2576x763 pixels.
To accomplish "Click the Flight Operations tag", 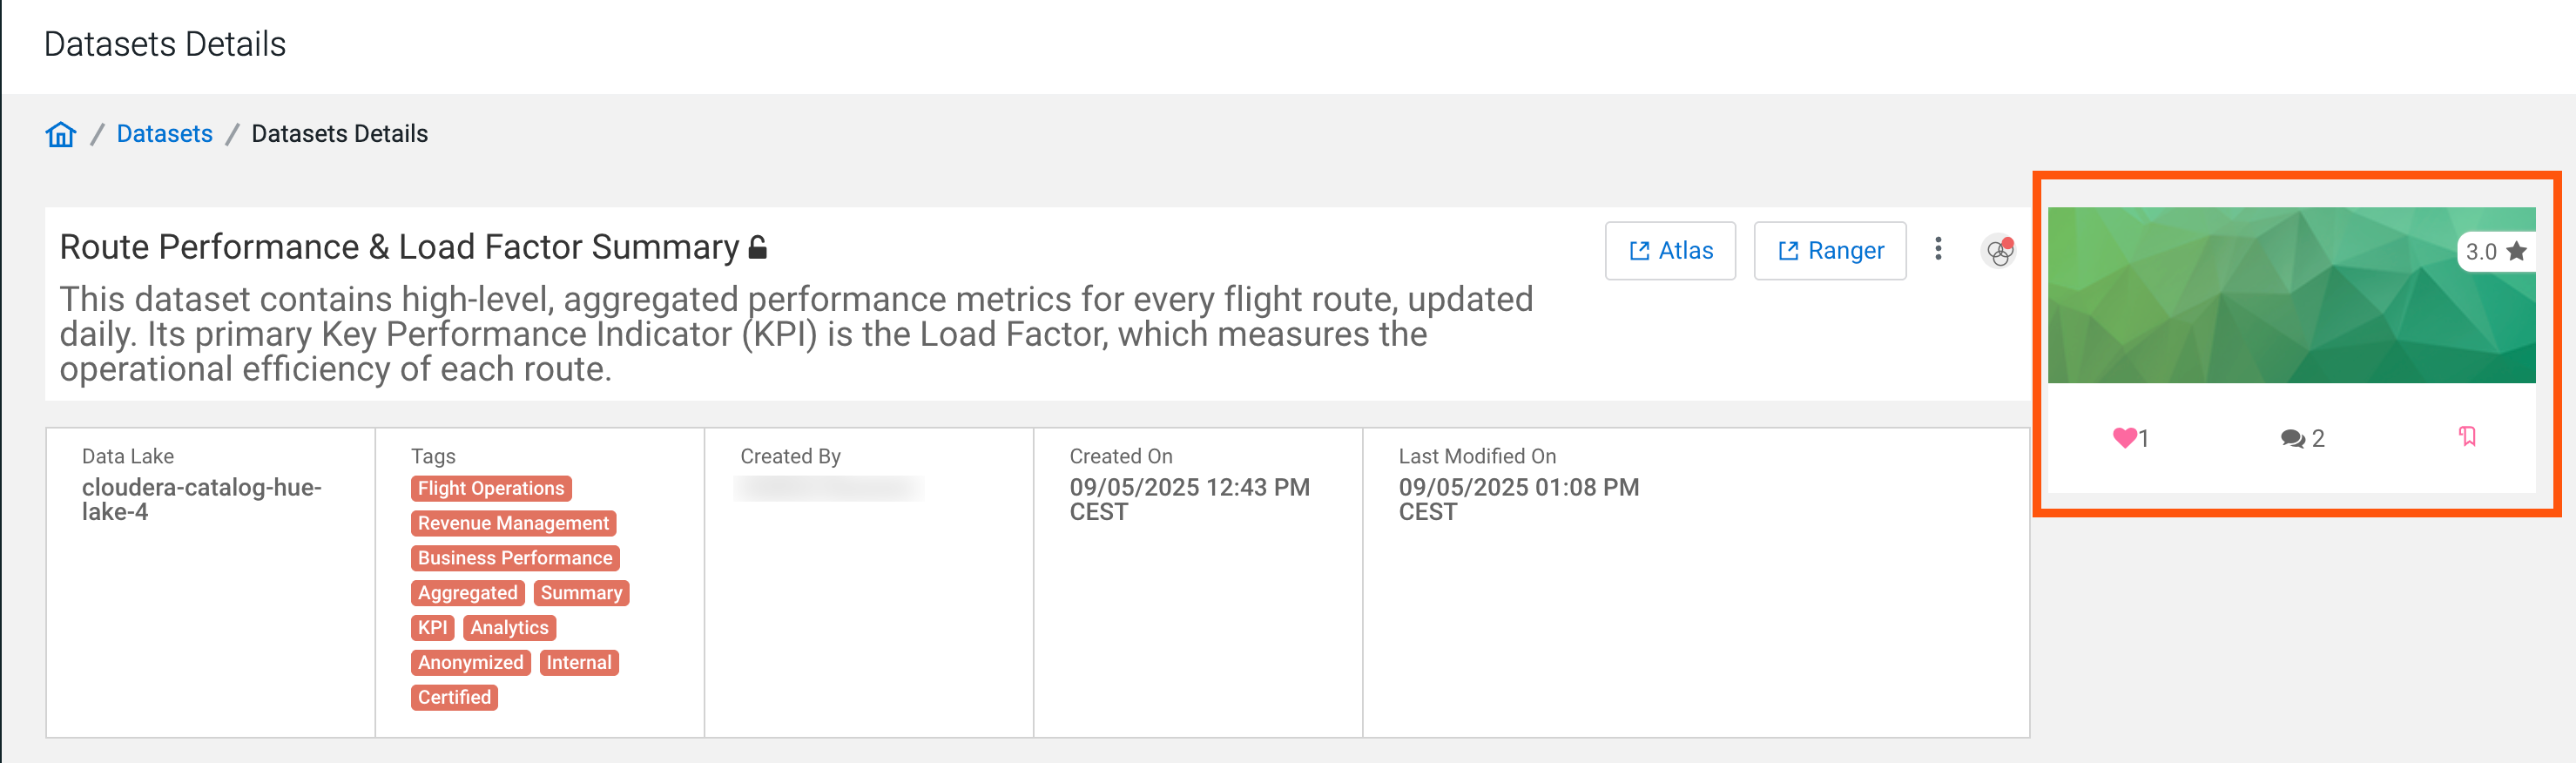I will (x=491, y=488).
